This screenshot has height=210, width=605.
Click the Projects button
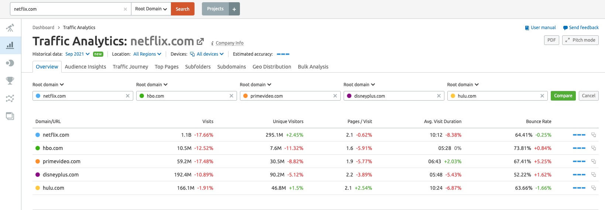(215, 9)
